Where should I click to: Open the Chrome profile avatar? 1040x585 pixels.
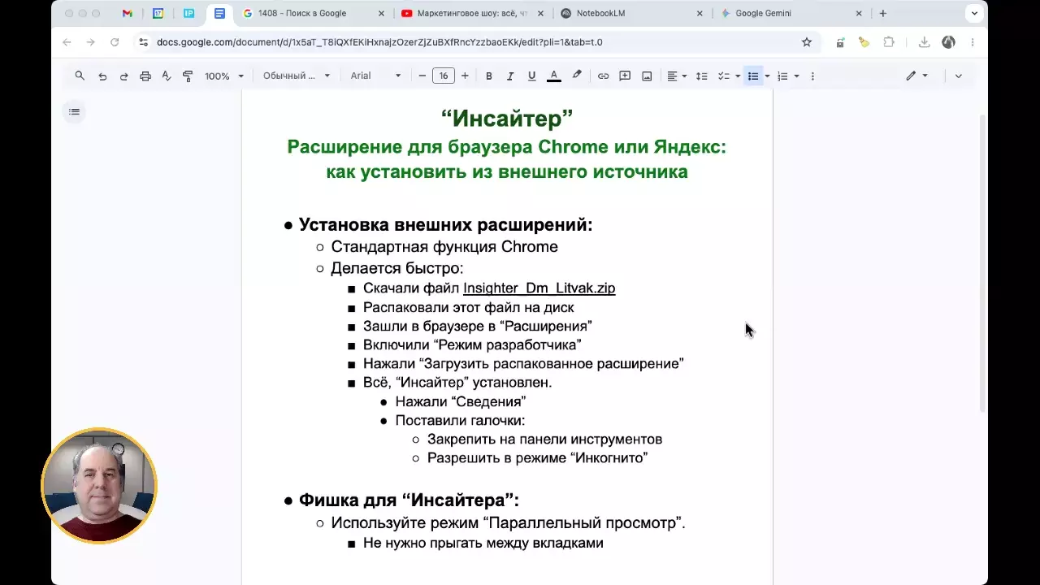948,42
